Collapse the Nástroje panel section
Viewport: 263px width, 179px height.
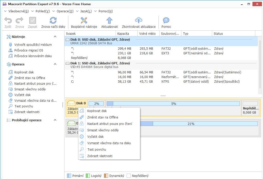[x=55, y=37]
